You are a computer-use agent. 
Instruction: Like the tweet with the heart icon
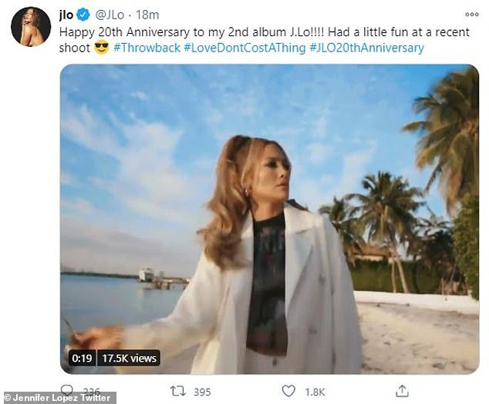coord(289,392)
